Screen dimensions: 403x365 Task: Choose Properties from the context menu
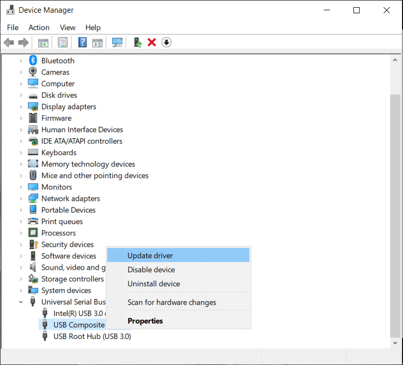point(178,321)
